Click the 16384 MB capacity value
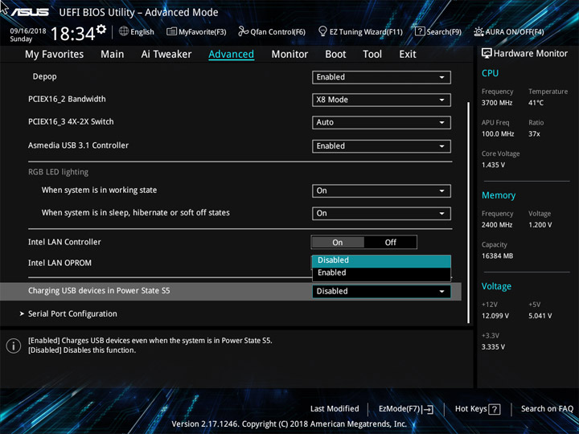579x434 pixels. 497,256
